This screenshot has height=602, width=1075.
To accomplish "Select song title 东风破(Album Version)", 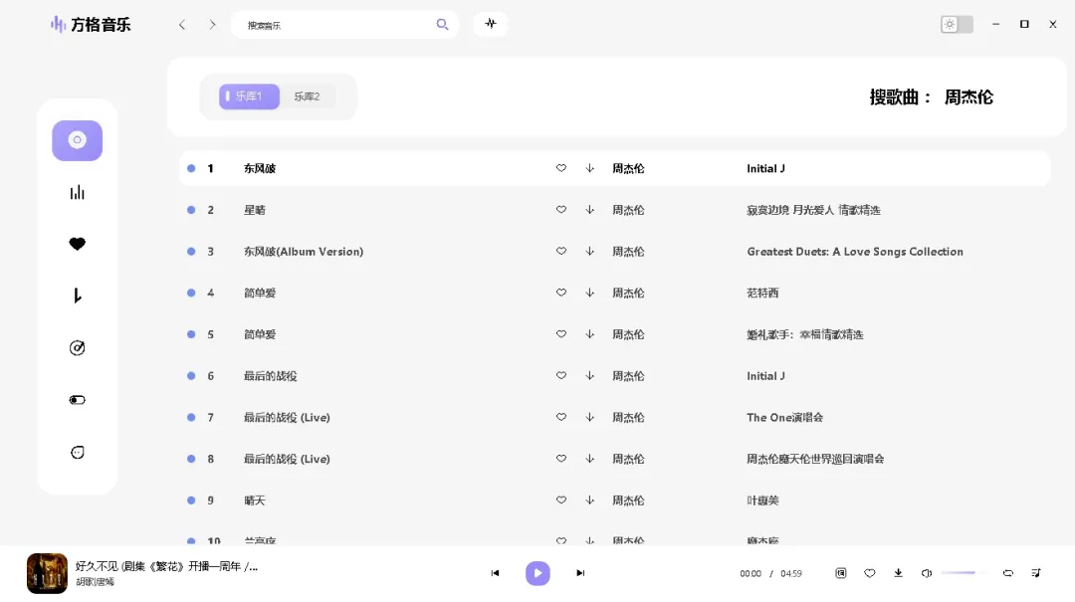I will point(304,252).
